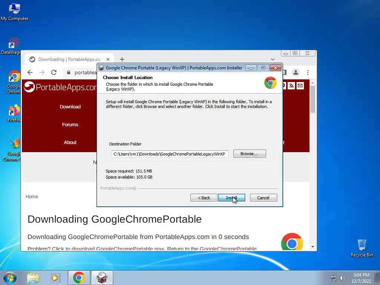Select the DataWagon desktop shortcut
The width and height of the screenshot is (380, 285).
click(x=11, y=46)
